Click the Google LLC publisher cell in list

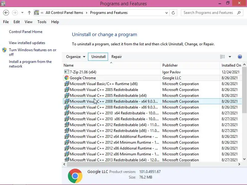pyautogui.click(x=172, y=78)
